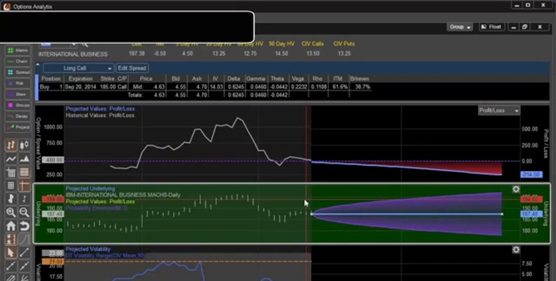
Task: Select the OHLC bar chart style icon
Action: pyautogui.click(x=11, y=145)
